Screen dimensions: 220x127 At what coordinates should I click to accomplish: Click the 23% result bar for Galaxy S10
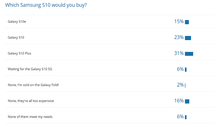(x=188, y=38)
